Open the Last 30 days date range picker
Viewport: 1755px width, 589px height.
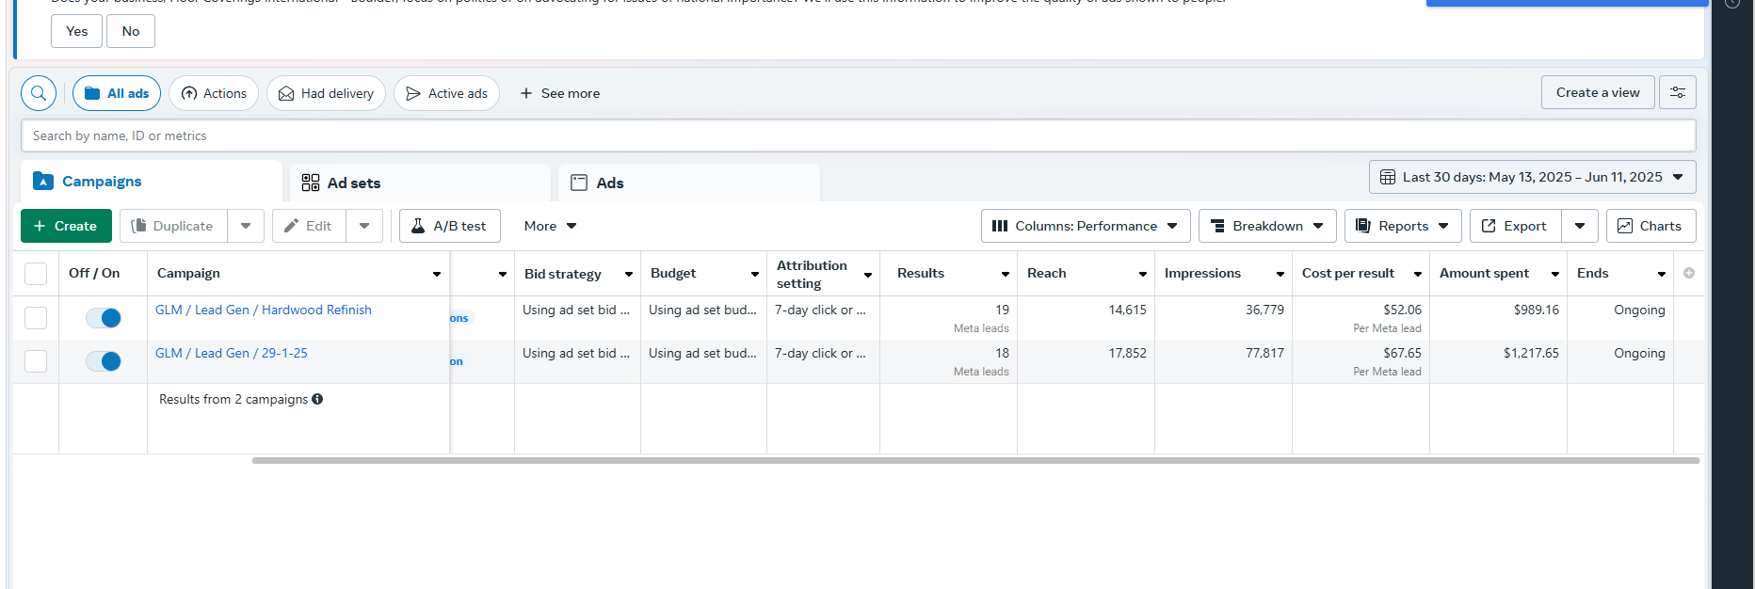click(x=1532, y=177)
